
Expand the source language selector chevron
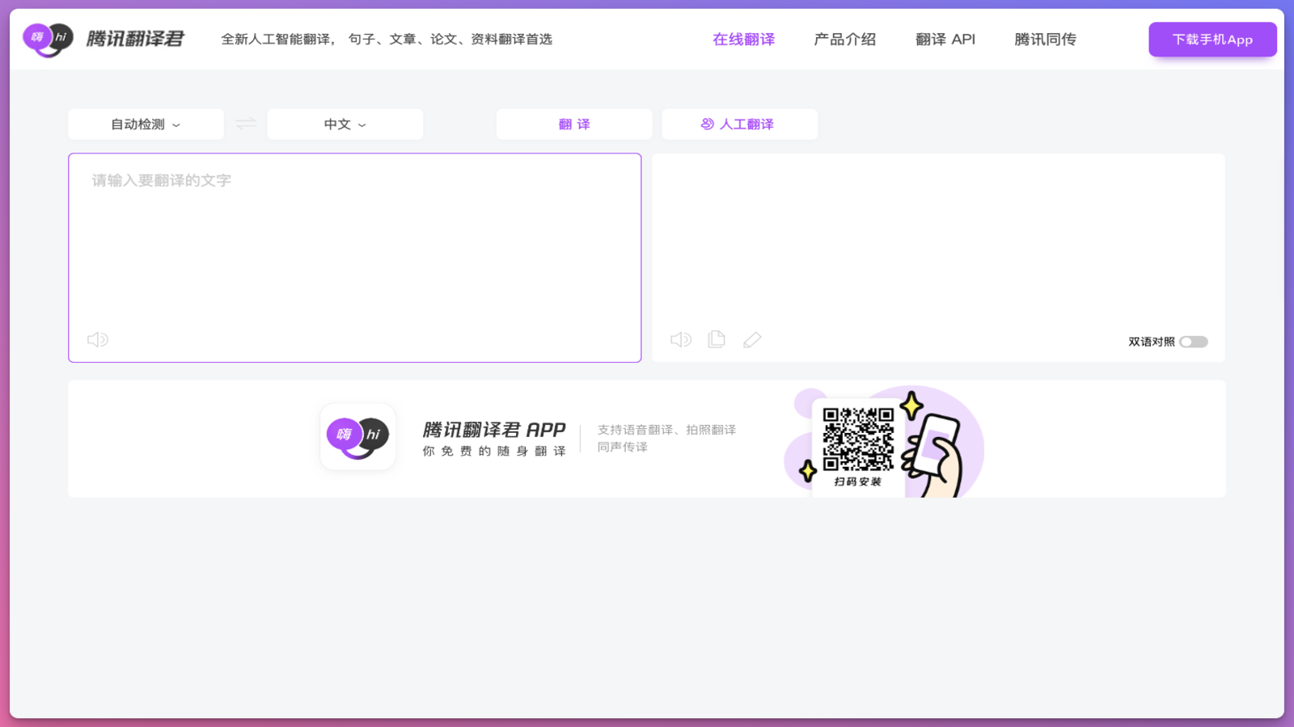pyautogui.click(x=178, y=124)
